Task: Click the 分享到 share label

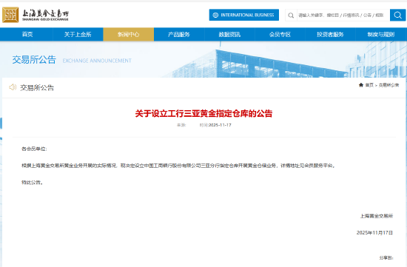Action: coord(386,257)
